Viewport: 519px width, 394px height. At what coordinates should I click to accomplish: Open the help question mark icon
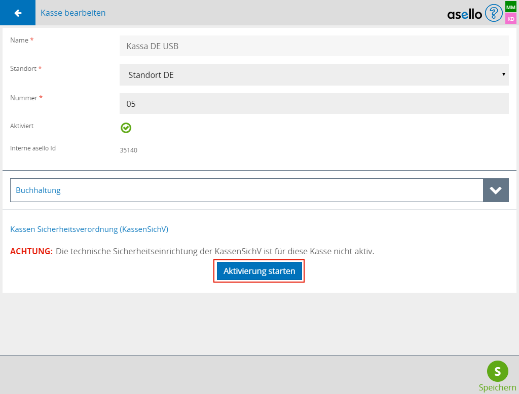494,13
